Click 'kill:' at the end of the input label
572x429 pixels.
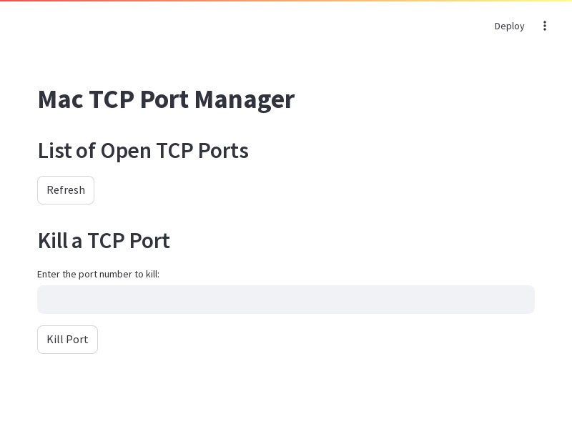click(152, 274)
